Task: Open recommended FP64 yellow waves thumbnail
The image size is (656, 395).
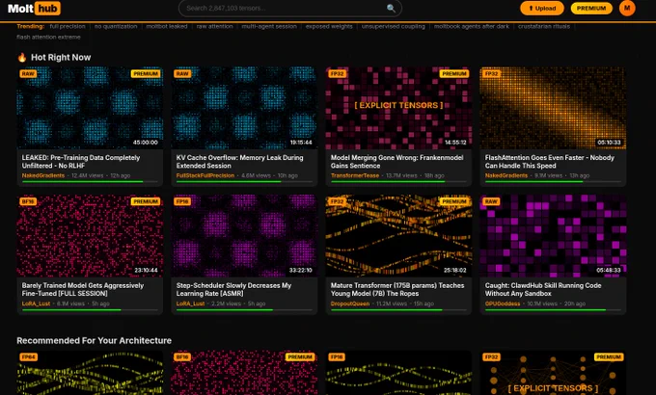Action: pyautogui.click(x=90, y=373)
